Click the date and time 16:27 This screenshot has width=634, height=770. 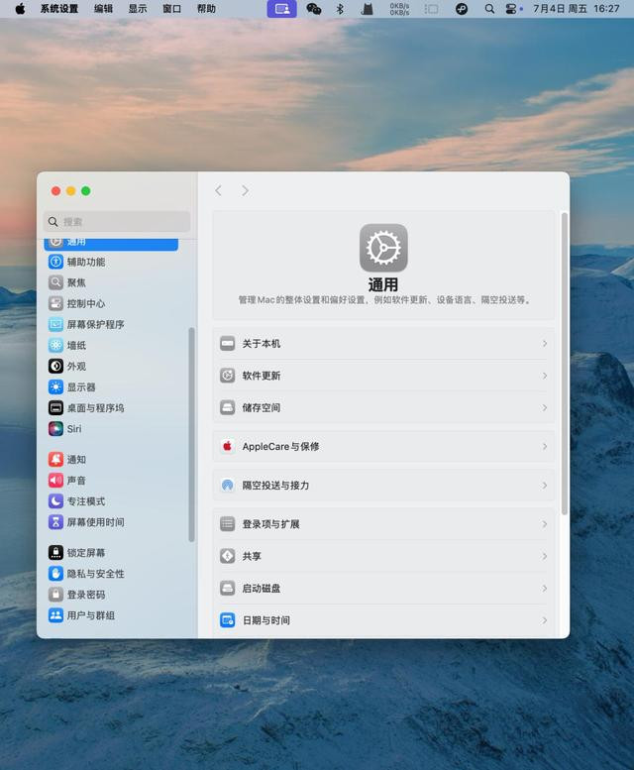click(x=577, y=9)
